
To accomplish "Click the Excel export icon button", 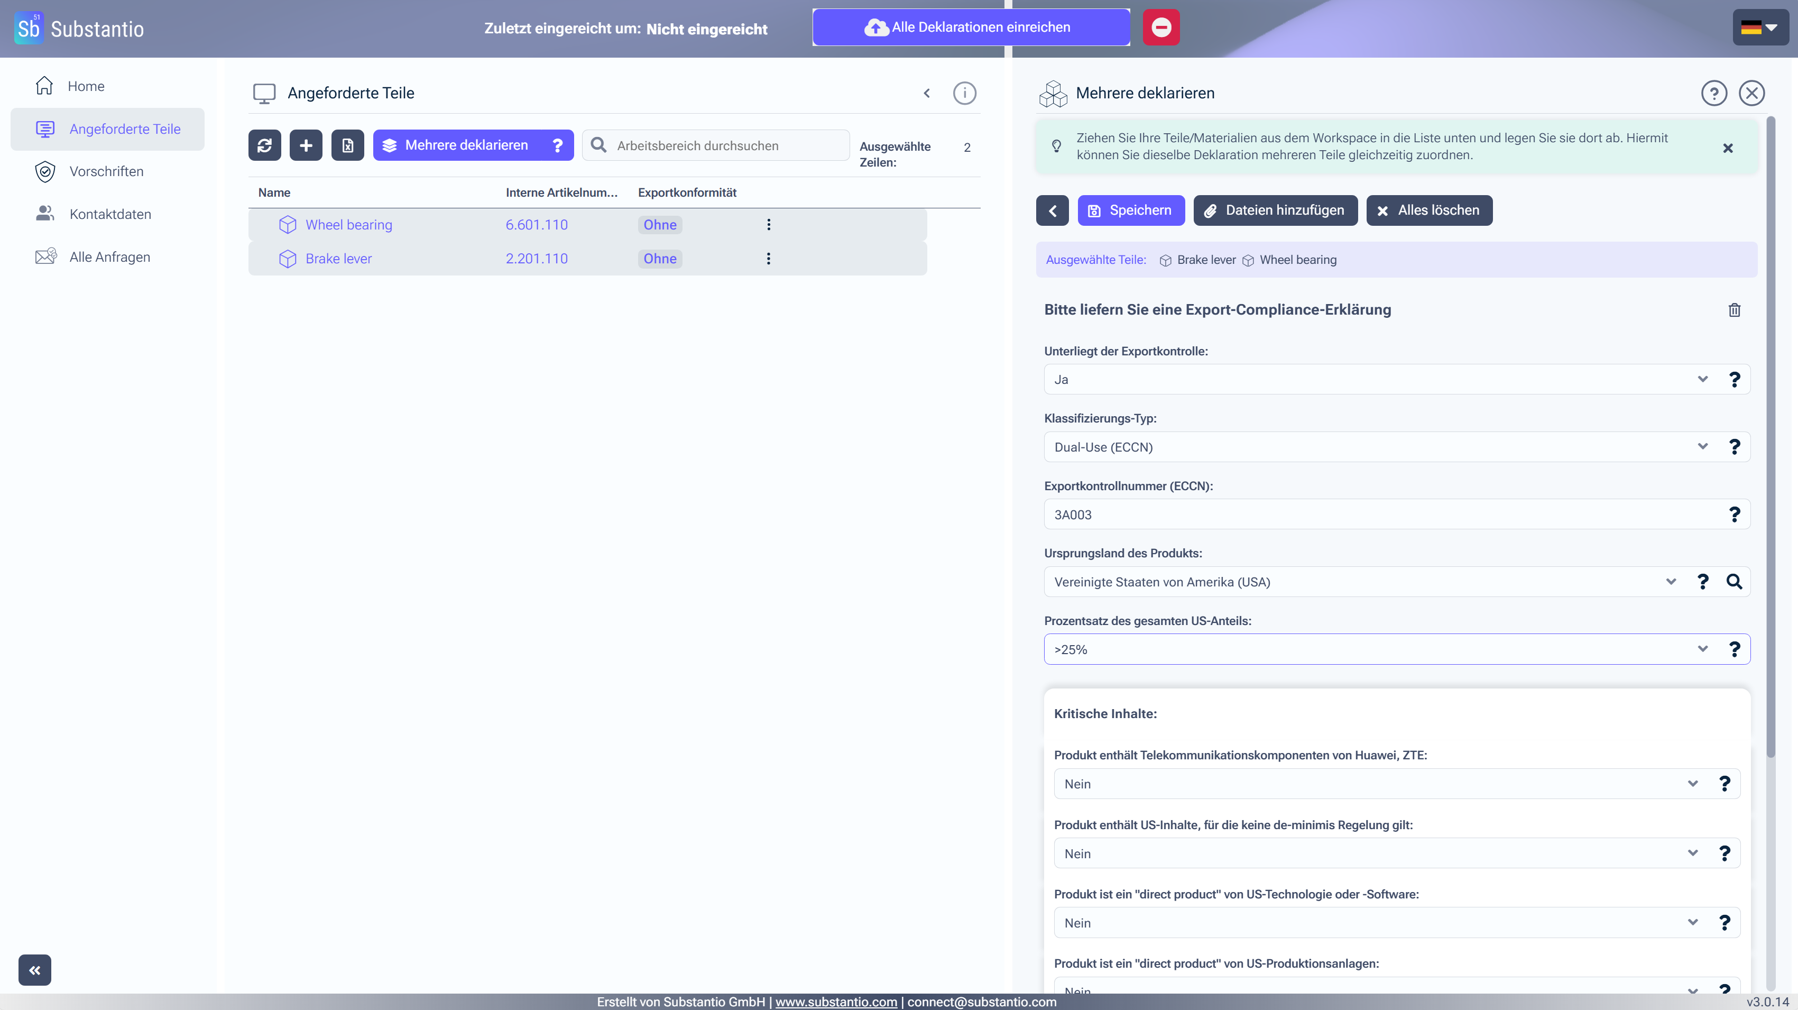I will (x=347, y=145).
